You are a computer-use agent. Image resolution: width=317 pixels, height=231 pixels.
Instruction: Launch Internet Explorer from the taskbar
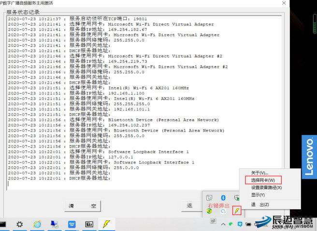tap(37, 224)
